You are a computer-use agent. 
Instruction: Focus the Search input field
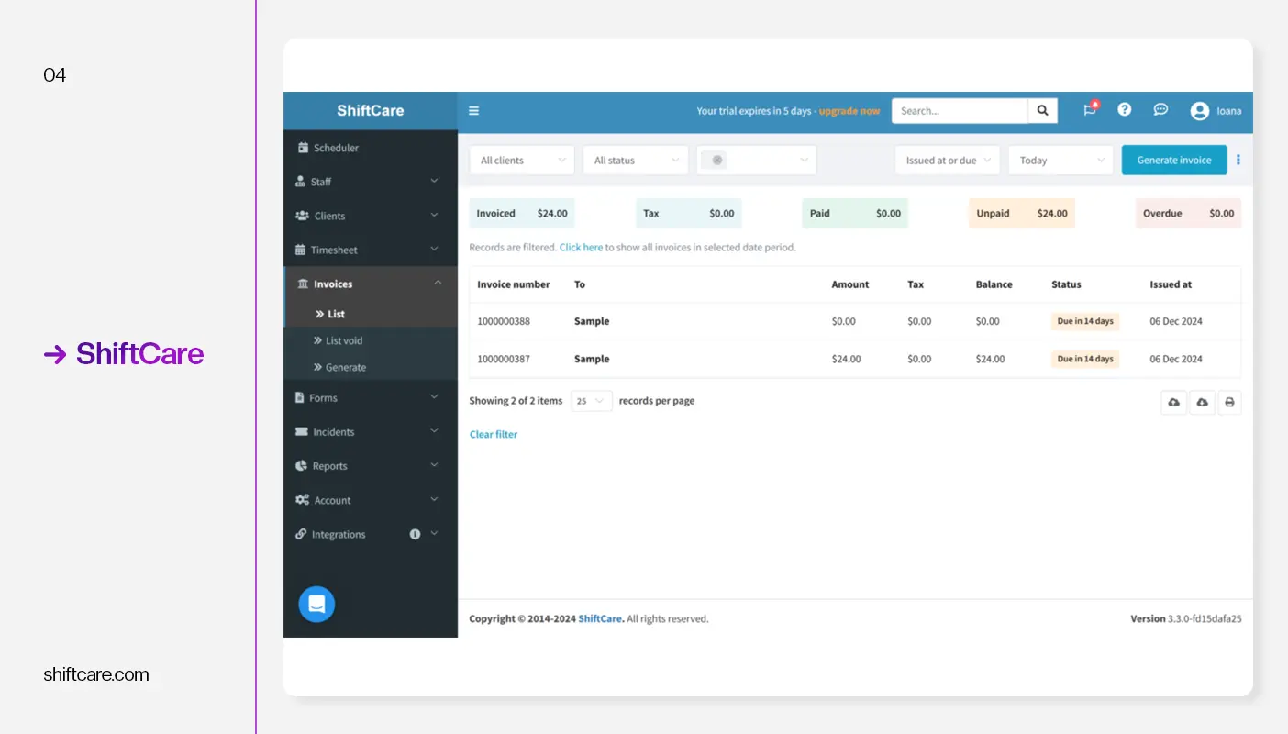(x=960, y=111)
